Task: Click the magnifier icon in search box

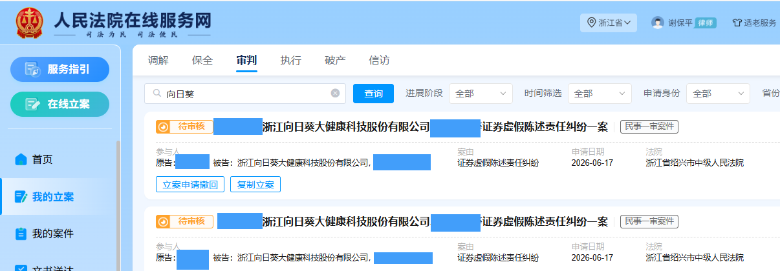Action: [157, 93]
